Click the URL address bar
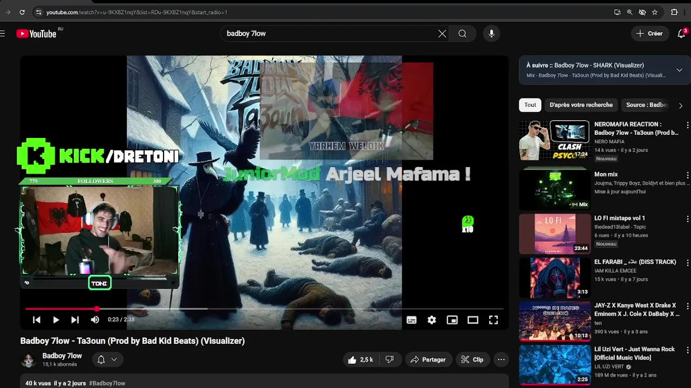The height and width of the screenshot is (388, 691). coord(324,12)
